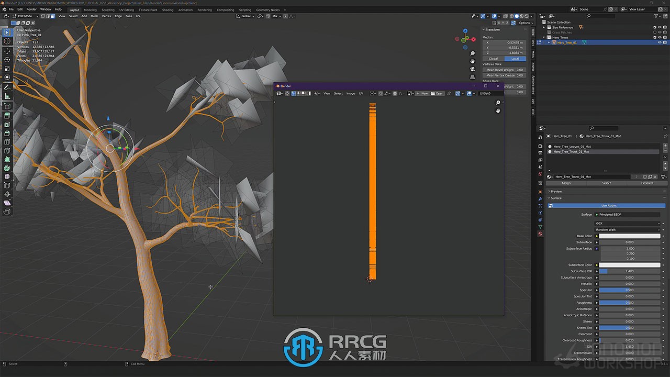
Task: Activate the Cursor tool
Action: (x=7, y=41)
